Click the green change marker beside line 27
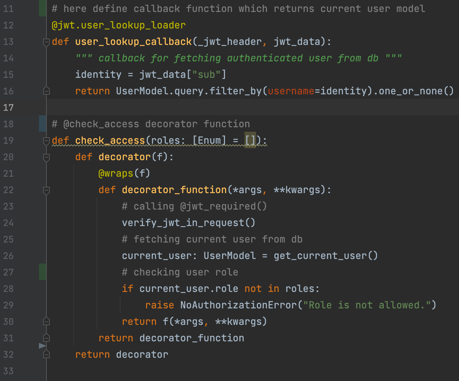 coord(42,272)
